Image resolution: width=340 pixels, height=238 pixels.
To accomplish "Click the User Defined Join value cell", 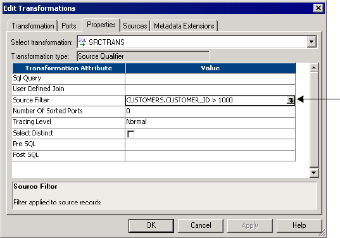I will click(x=210, y=89).
